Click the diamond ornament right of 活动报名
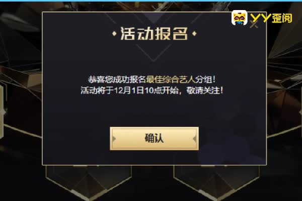Viewport: 302px width, 201px height. point(194,34)
